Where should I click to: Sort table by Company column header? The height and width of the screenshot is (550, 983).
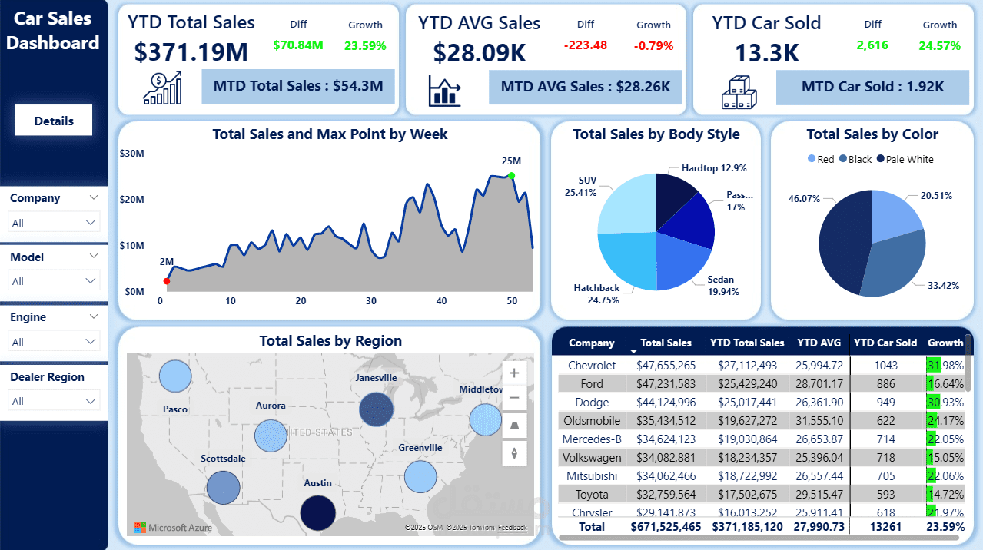(592, 343)
